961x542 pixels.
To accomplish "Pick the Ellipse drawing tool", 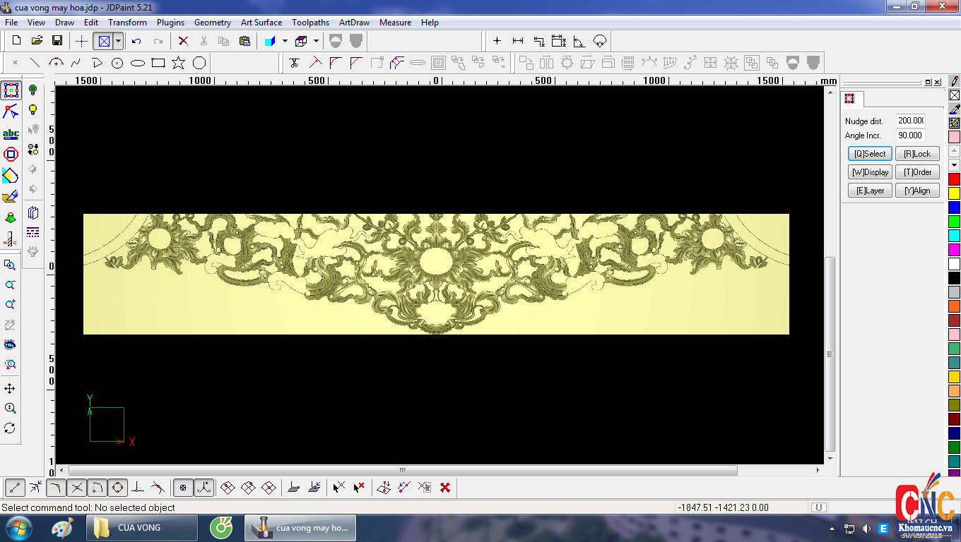I will click(138, 63).
